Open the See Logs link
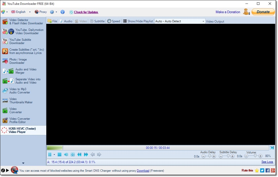The image size is (278, 177). pyautogui.click(x=267, y=162)
